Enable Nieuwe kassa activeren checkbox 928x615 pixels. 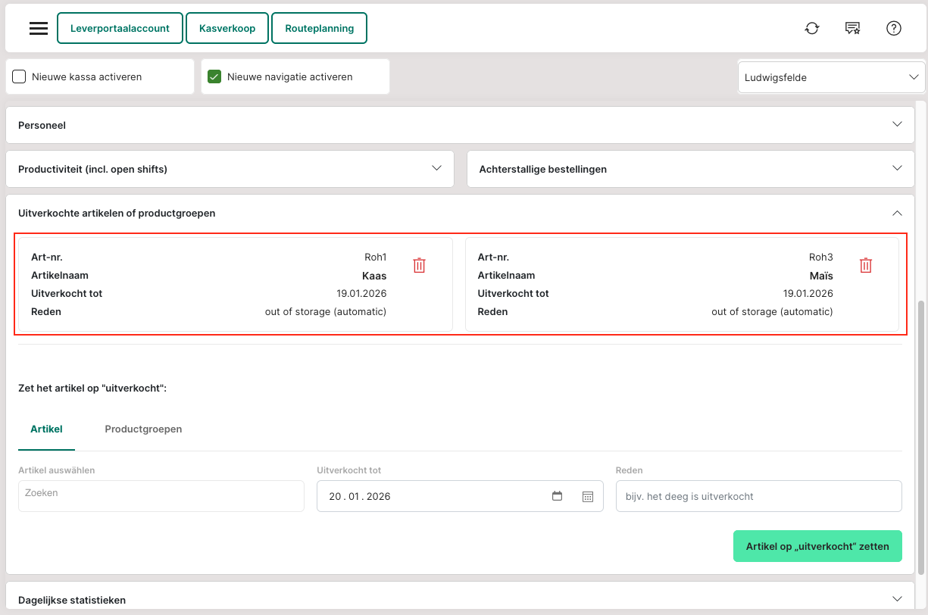pos(20,76)
